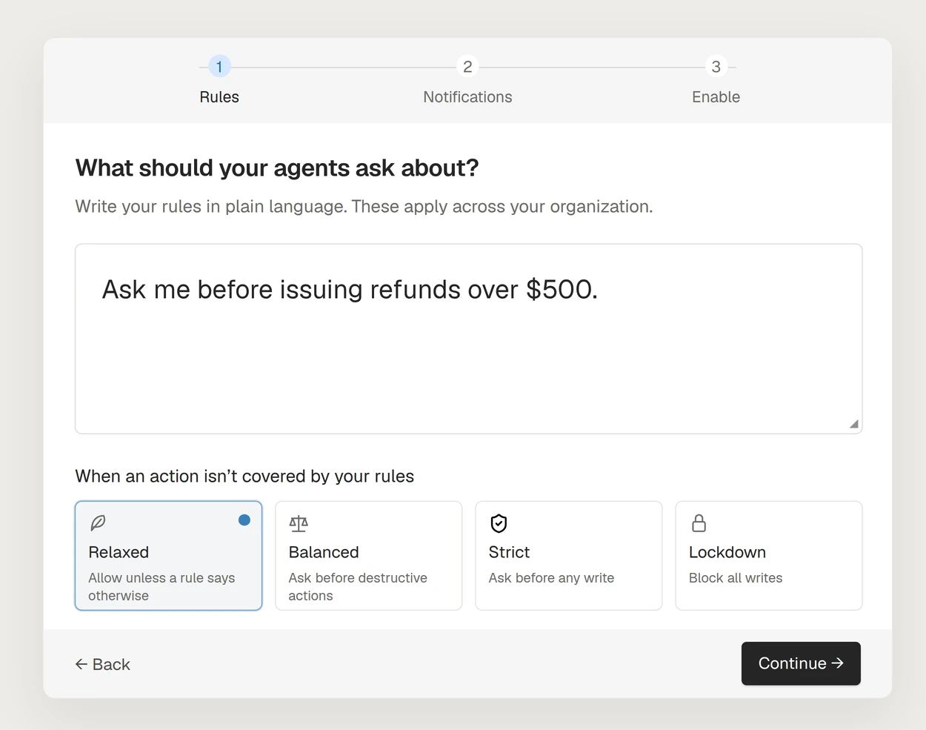Click the textarea resize handle corner
This screenshot has height=730, width=926.
point(853,424)
